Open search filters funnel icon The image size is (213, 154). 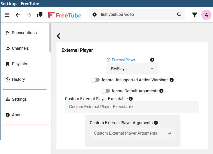195,15
